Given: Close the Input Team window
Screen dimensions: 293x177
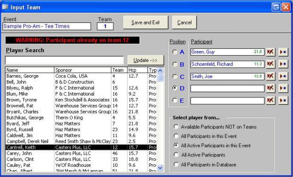Looking at the screenshot, I should (286, 7).
